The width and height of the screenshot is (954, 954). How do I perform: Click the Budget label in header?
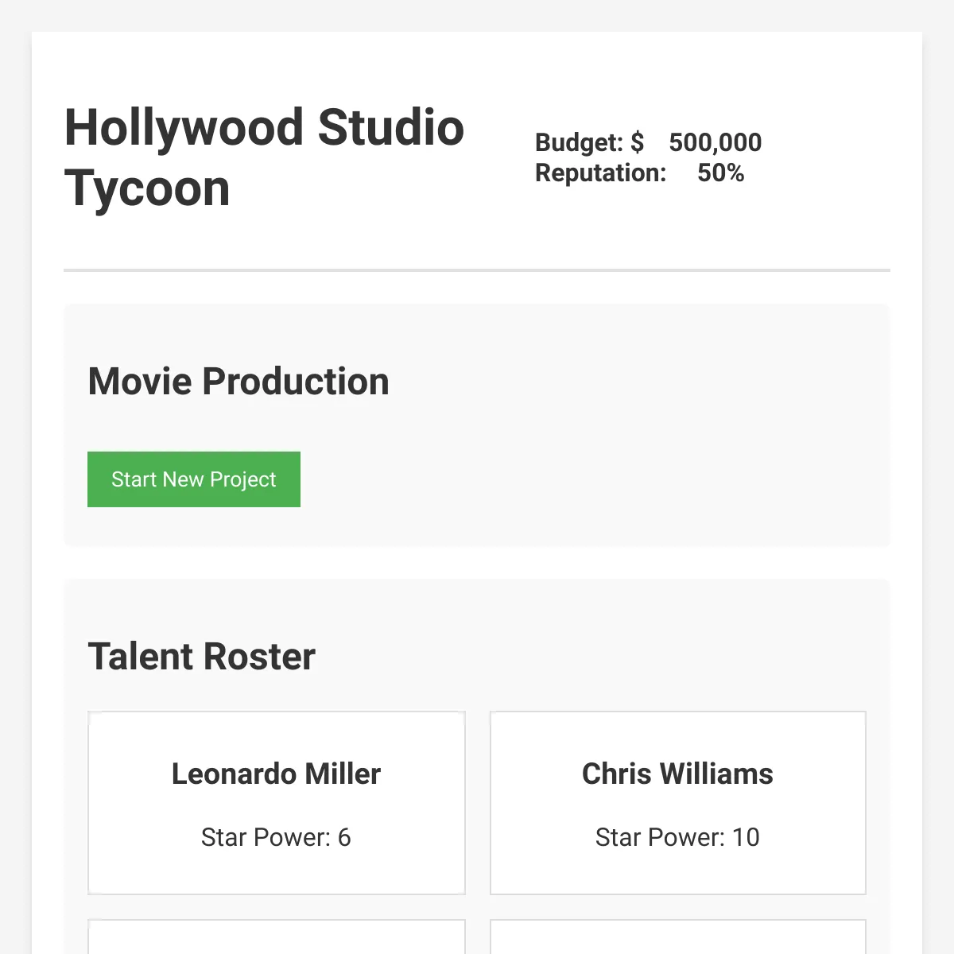(x=579, y=142)
